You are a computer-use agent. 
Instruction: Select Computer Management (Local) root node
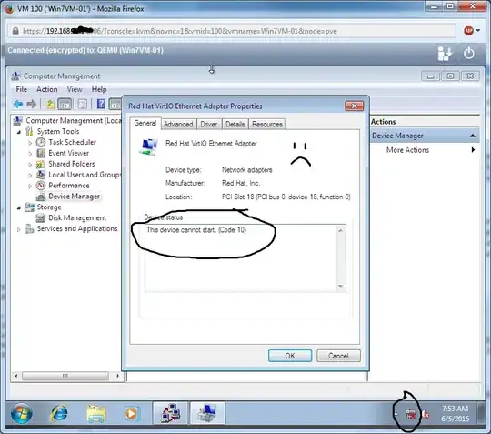pyautogui.click(x=74, y=121)
